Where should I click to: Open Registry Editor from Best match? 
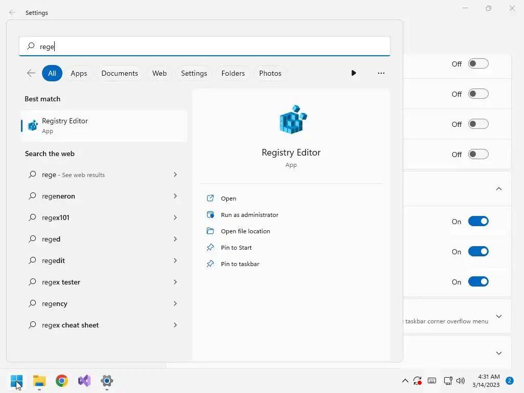pyautogui.click(x=104, y=126)
